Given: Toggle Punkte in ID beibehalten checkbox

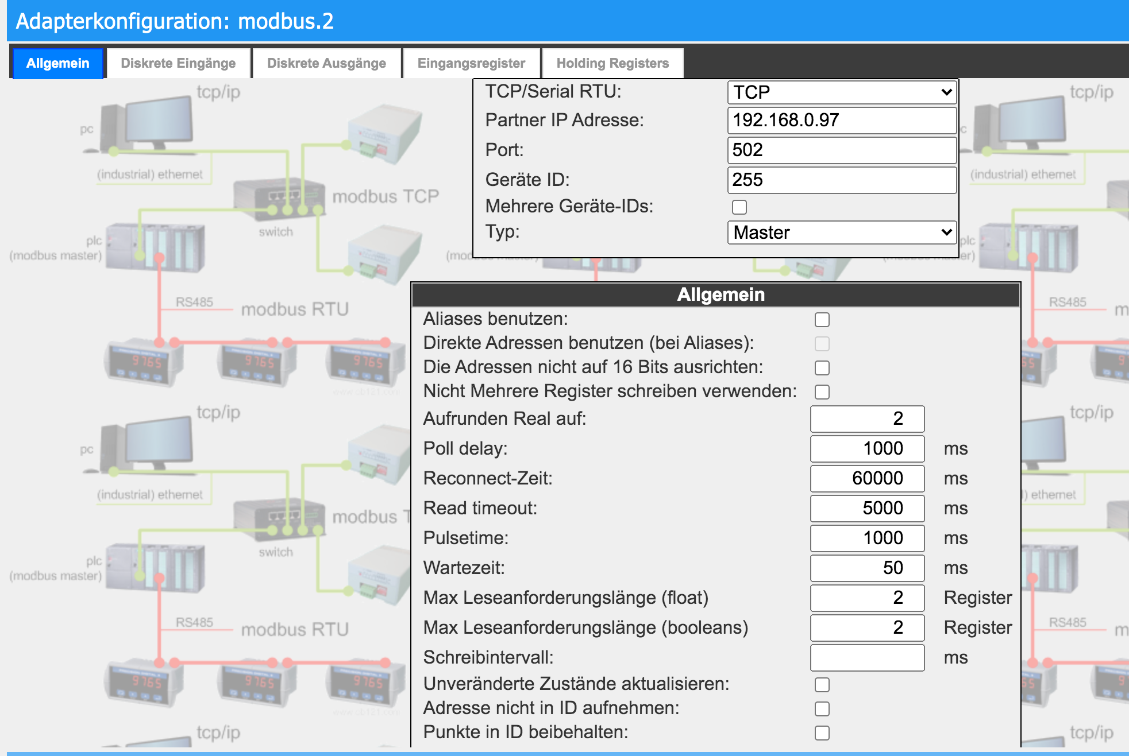Looking at the screenshot, I should (822, 733).
